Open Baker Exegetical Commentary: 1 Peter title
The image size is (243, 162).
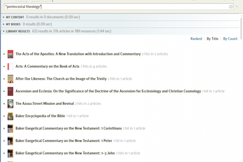coord(64,141)
